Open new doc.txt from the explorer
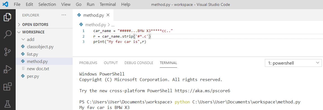Image resolution: width=323 pixels, height=110 pixels. (x=38, y=69)
